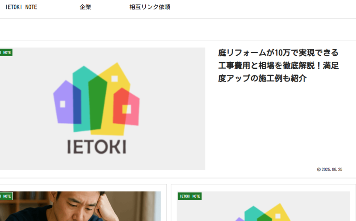Click the clock icon beside the post date
The height and width of the screenshot is (221, 356).
pos(319,169)
